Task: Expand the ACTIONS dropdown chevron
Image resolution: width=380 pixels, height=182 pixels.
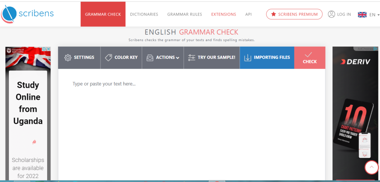Action: click(178, 58)
